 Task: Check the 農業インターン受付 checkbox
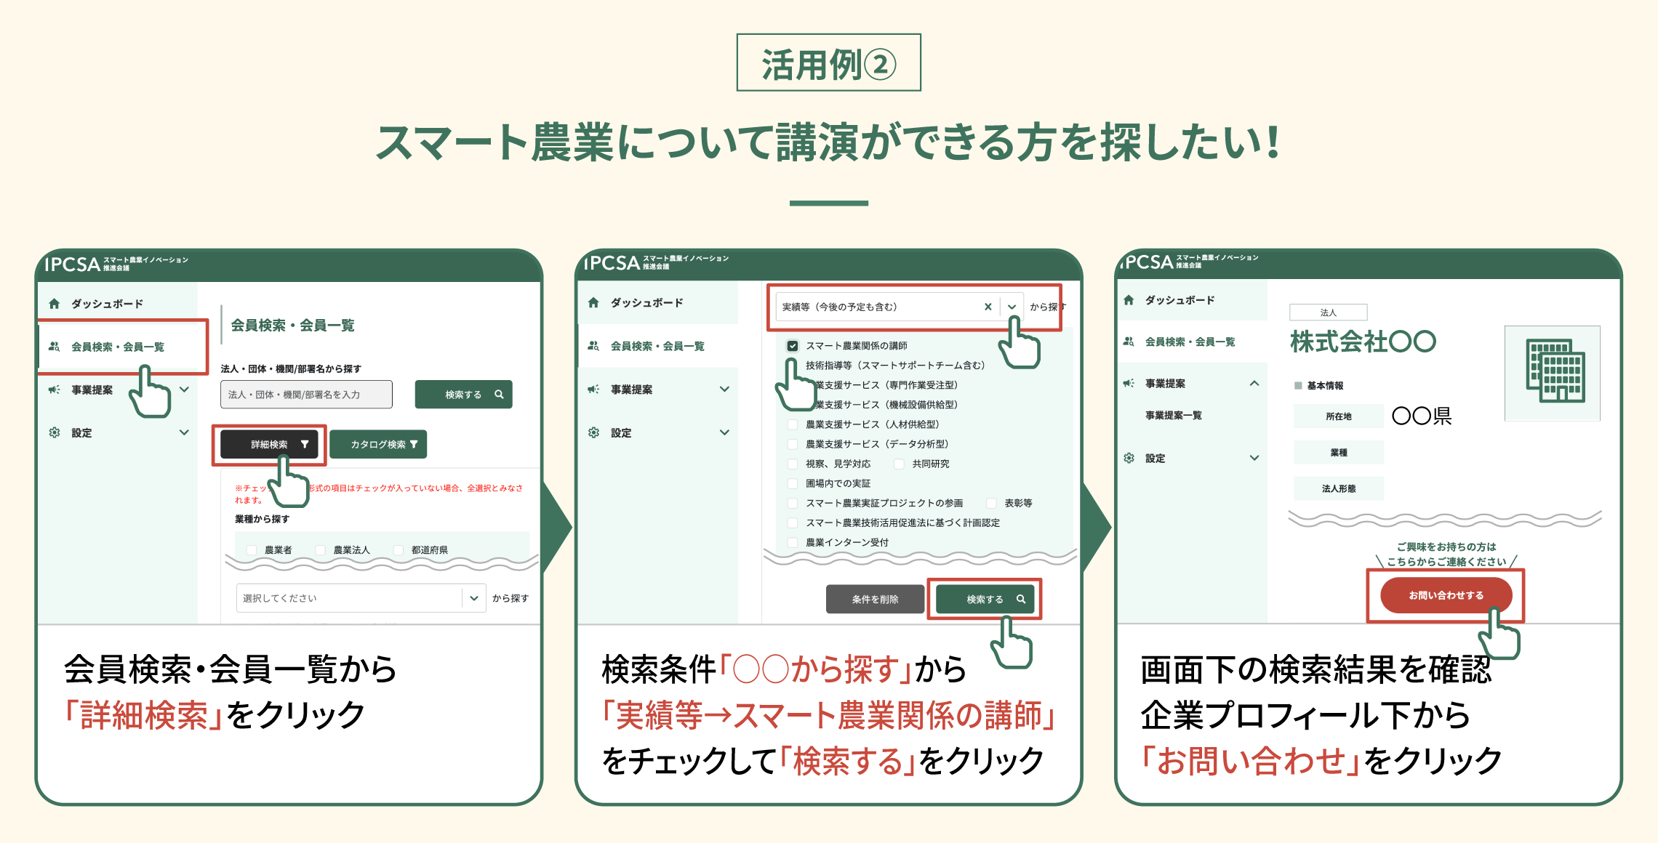(x=793, y=542)
